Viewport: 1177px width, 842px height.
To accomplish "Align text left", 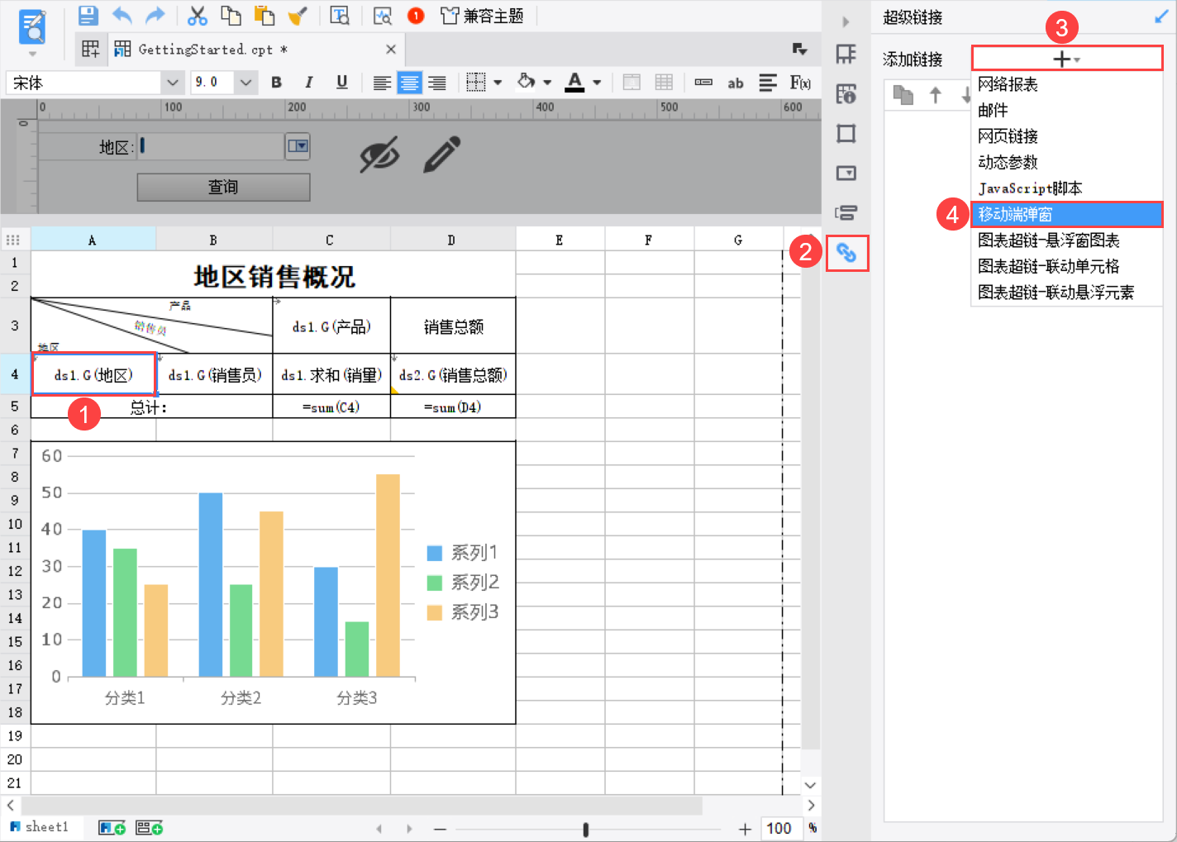I will click(382, 83).
